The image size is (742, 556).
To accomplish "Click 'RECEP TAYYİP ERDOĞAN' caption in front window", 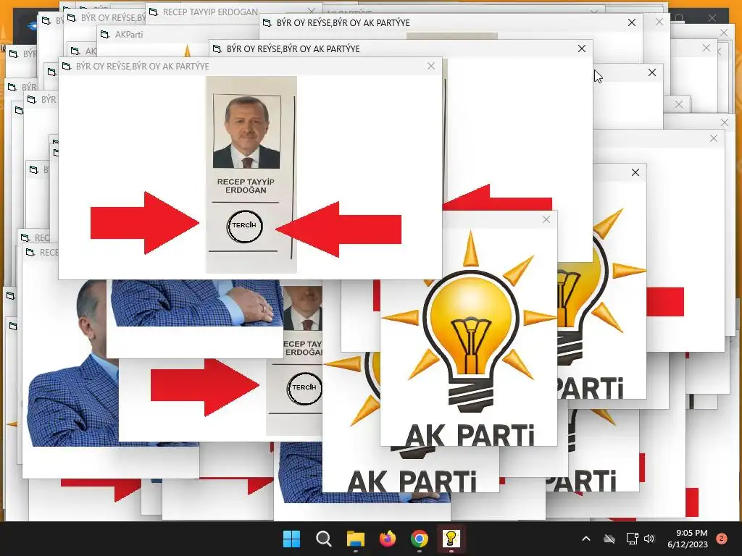I will [x=246, y=186].
